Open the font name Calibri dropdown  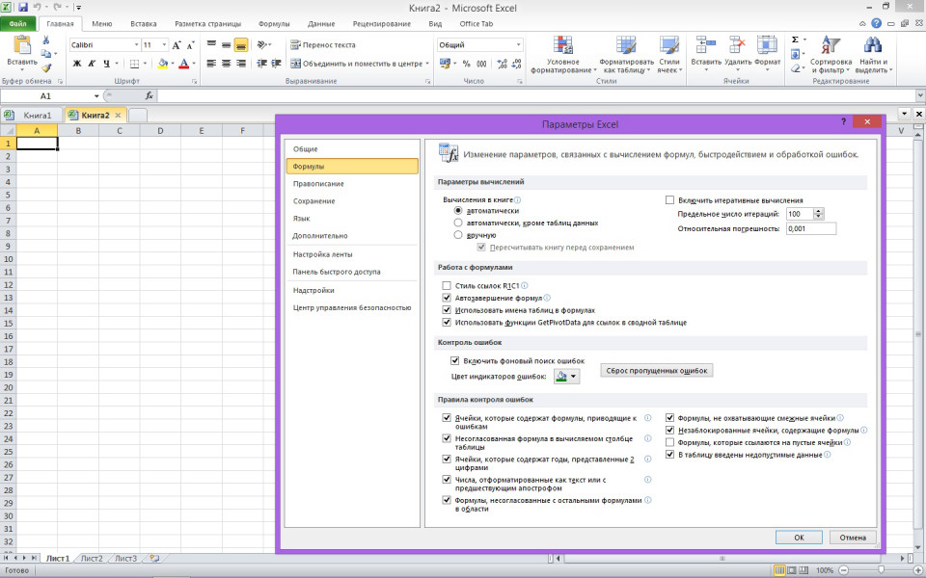[136, 45]
